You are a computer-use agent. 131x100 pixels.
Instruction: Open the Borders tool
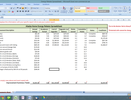pyautogui.click(x=5, y=11)
